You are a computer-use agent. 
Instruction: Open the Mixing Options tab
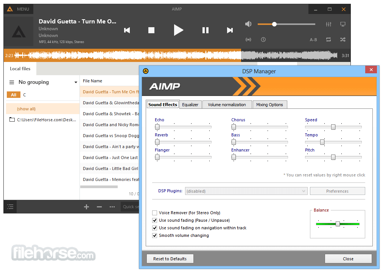tap(270, 105)
